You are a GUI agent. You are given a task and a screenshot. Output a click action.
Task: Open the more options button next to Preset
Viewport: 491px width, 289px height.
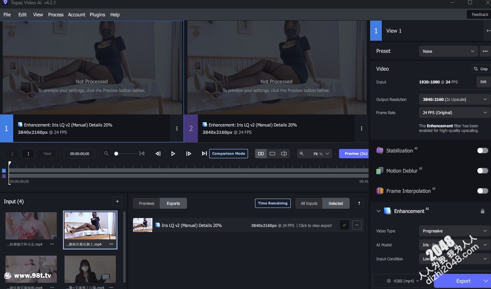pos(484,51)
